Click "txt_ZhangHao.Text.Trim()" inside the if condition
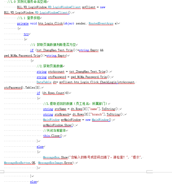 tap(56, 51)
